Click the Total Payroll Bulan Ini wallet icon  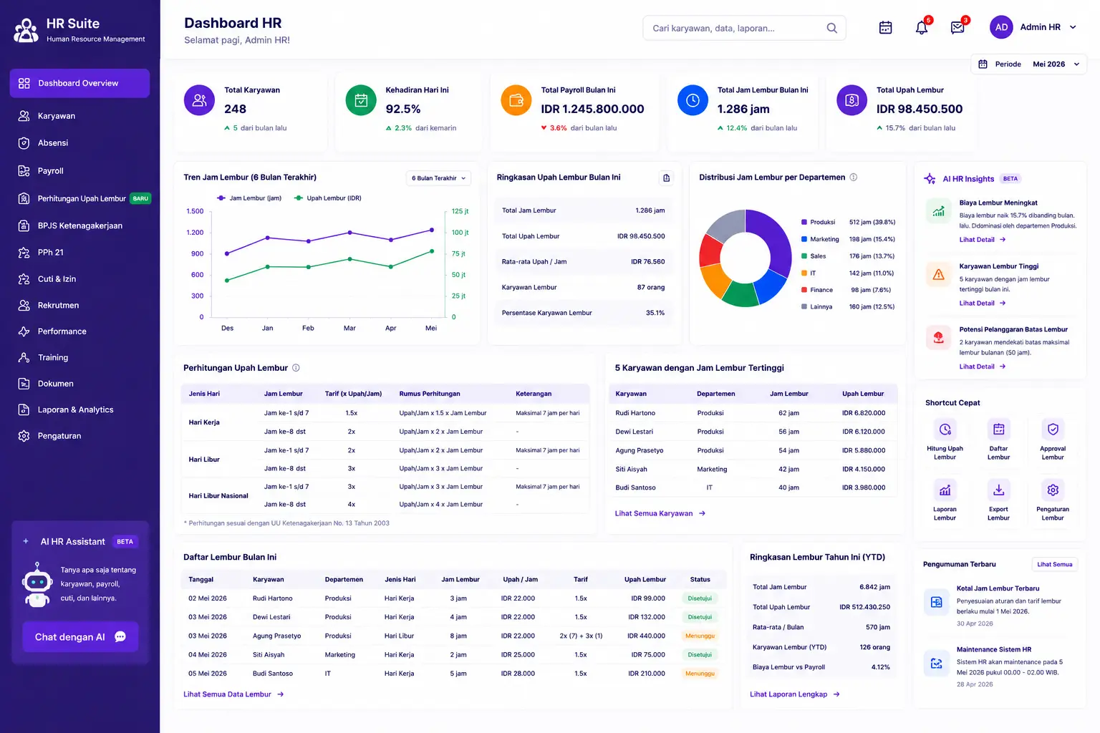[x=516, y=100]
